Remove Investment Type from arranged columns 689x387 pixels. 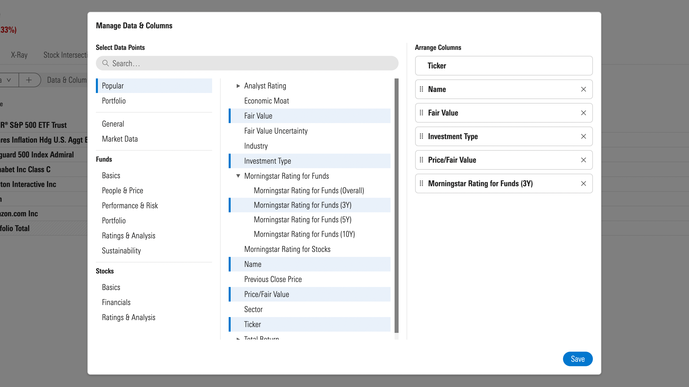(x=583, y=136)
